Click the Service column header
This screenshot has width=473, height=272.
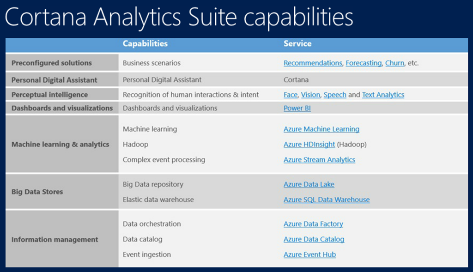coord(297,44)
